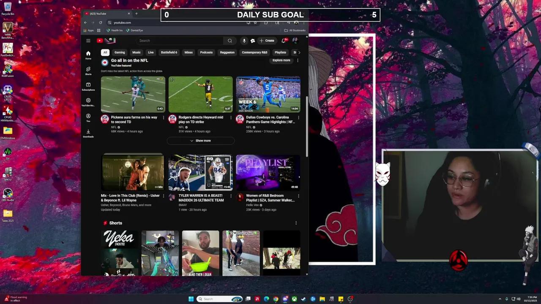Viewport: 541px width, 304px height.
Task: Open the YouTube hamburger guide menu
Action: click(88, 41)
